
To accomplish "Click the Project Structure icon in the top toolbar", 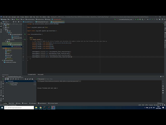I will pos(160,20).
